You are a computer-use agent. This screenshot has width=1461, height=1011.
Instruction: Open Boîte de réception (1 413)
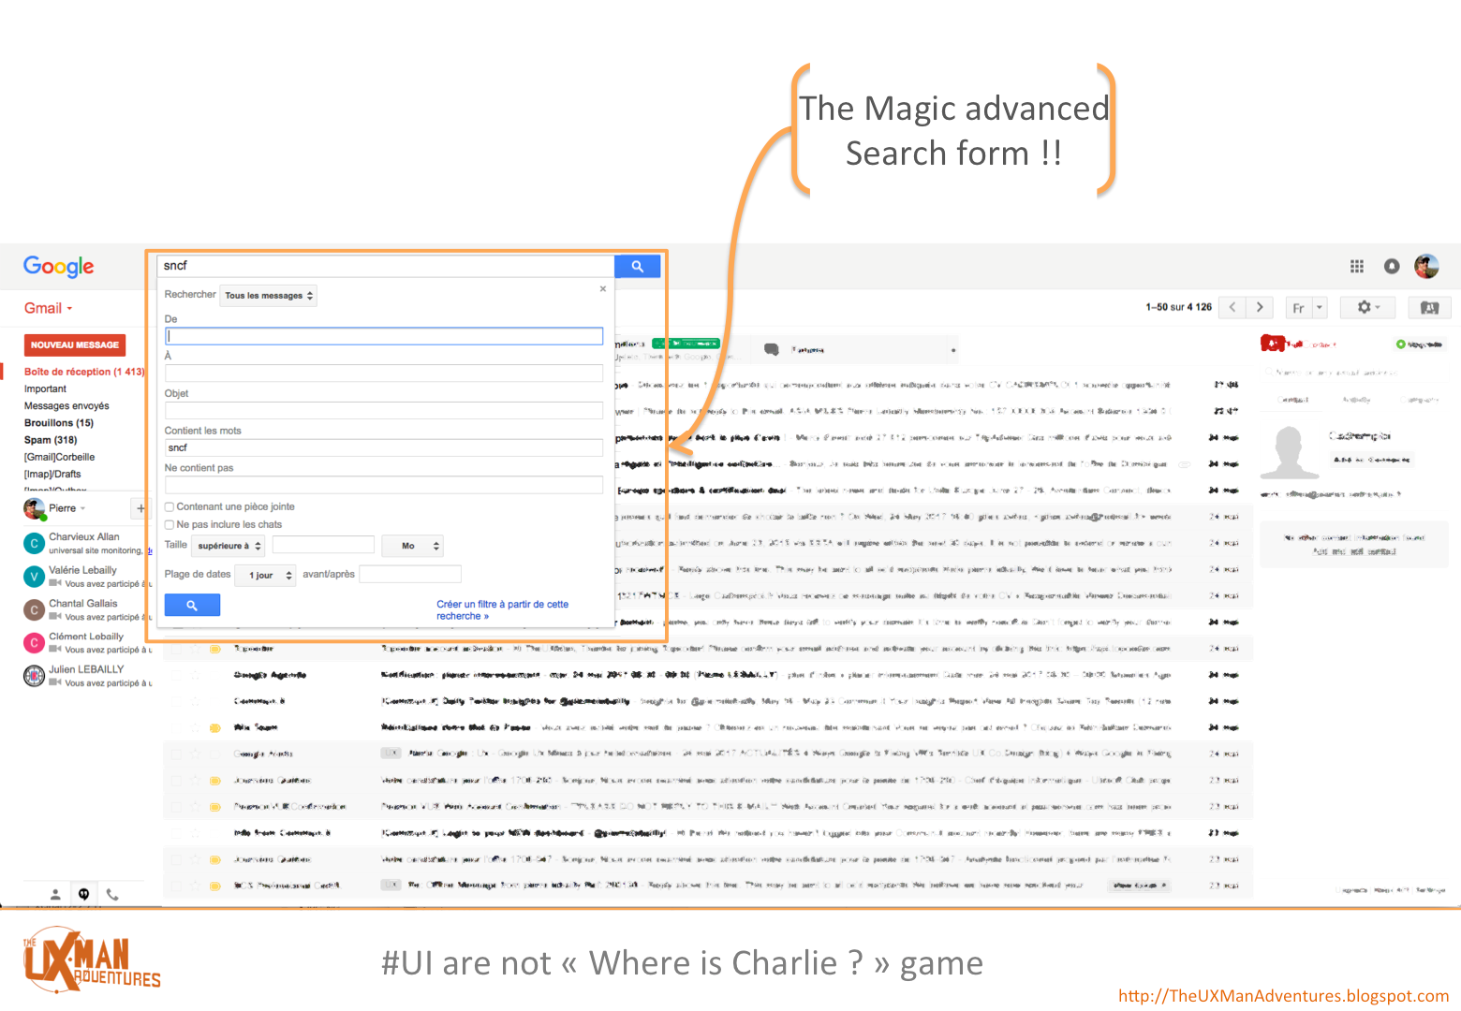click(x=84, y=372)
